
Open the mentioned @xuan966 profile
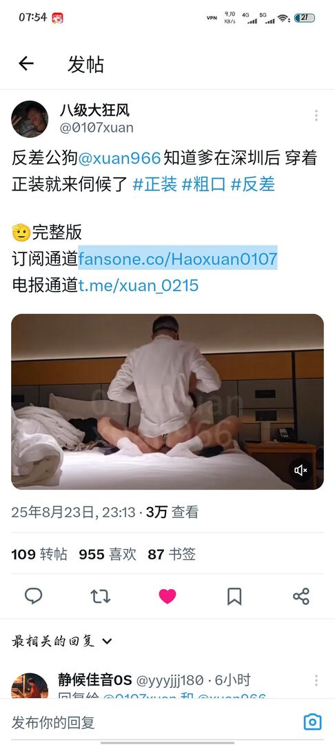click(119, 158)
